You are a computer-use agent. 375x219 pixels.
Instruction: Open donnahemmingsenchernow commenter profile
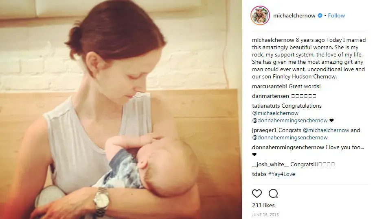click(x=288, y=147)
